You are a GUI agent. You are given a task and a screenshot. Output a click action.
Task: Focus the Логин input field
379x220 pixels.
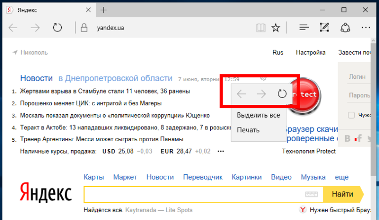(359, 77)
